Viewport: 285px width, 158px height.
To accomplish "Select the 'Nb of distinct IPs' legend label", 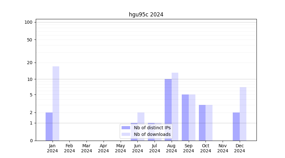I will coord(152,128).
